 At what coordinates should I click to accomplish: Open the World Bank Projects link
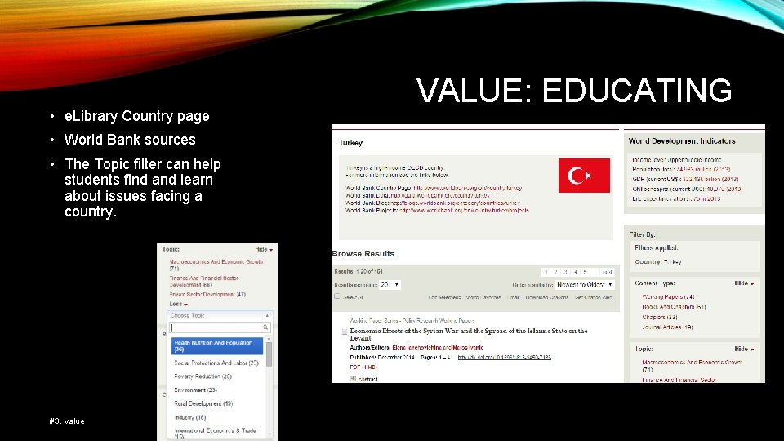pyautogui.click(x=464, y=211)
